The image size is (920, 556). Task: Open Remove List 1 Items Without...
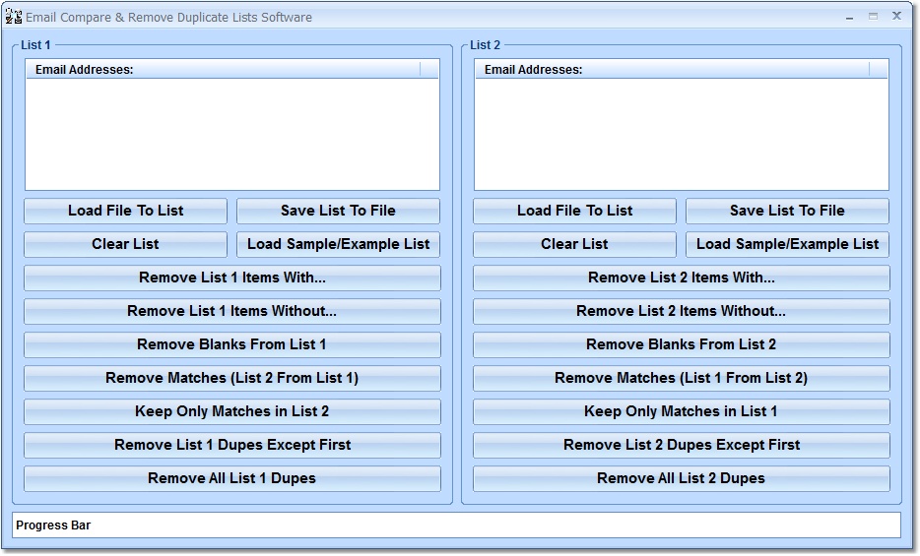click(232, 311)
